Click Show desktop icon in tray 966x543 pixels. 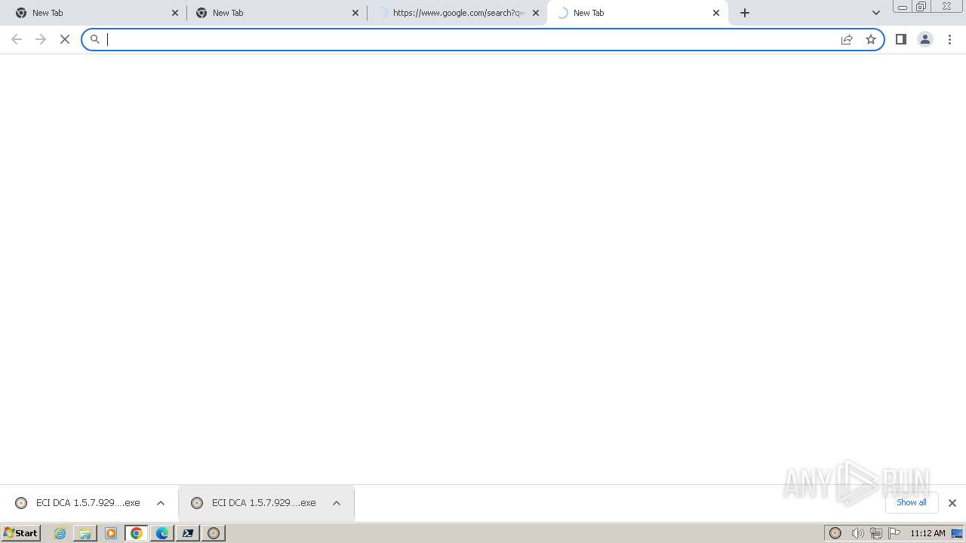pyautogui.click(x=957, y=533)
